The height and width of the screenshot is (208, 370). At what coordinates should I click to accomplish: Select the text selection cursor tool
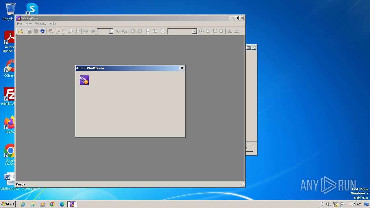pyautogui.click(x=58, y=31)
